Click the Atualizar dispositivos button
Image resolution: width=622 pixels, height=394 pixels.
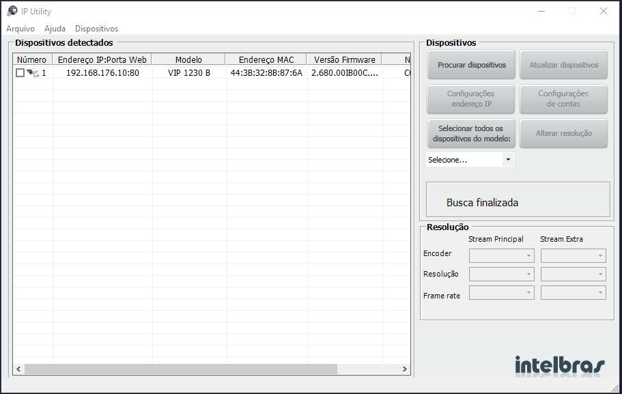(563, 65)
